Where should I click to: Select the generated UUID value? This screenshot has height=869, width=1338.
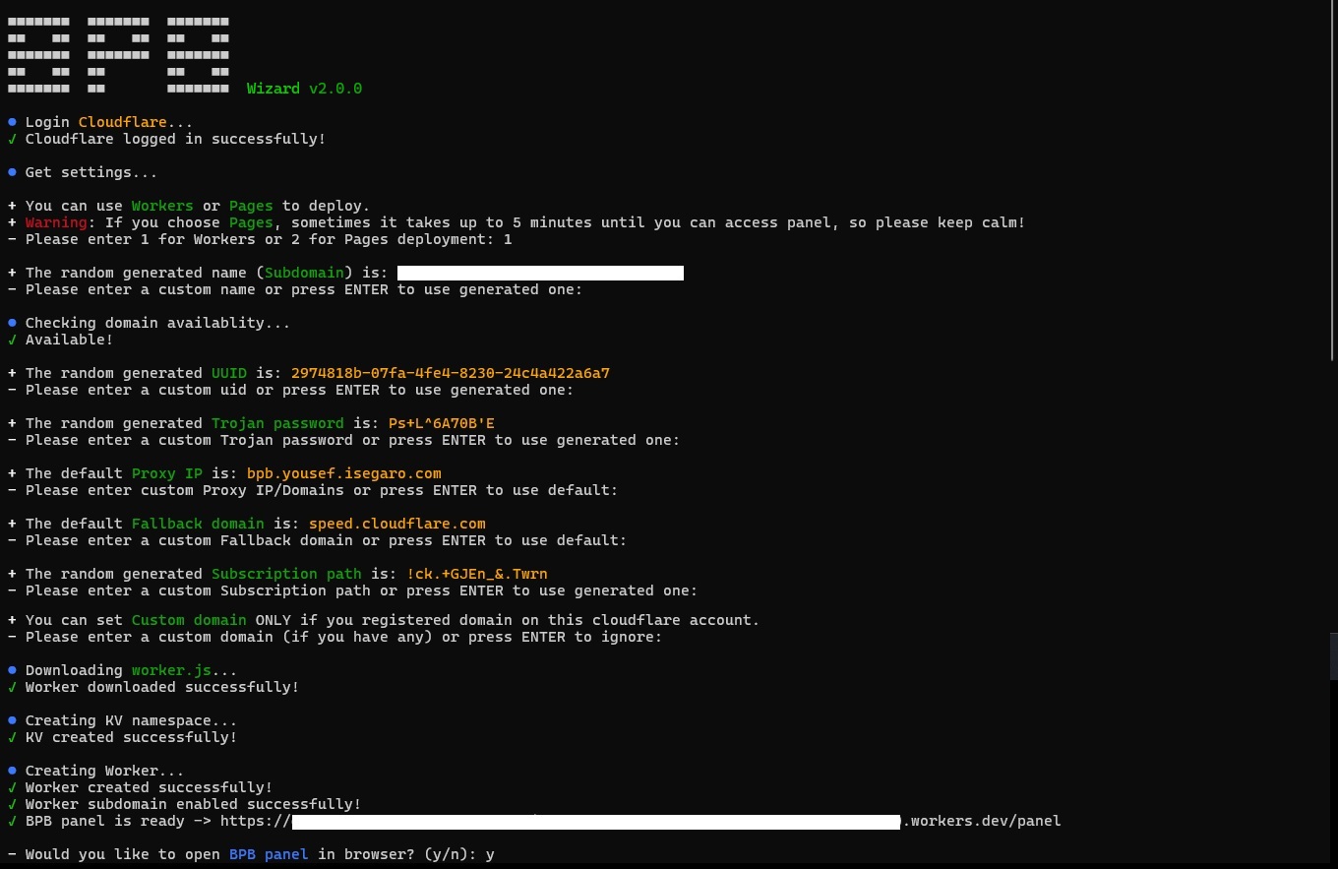(x=450, y=372)
